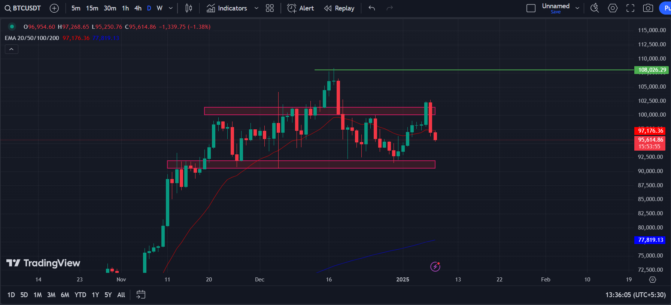
Task: Expand the timeframe interval dropdown arrow
Action: pyautogui.click(x=171, y=8)
